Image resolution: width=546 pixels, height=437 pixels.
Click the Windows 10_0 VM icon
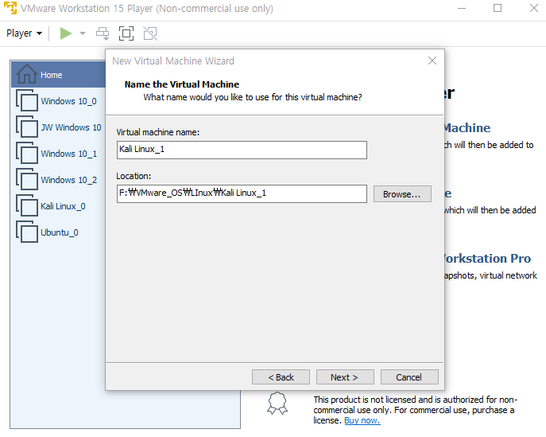click(x=27, y=101)
